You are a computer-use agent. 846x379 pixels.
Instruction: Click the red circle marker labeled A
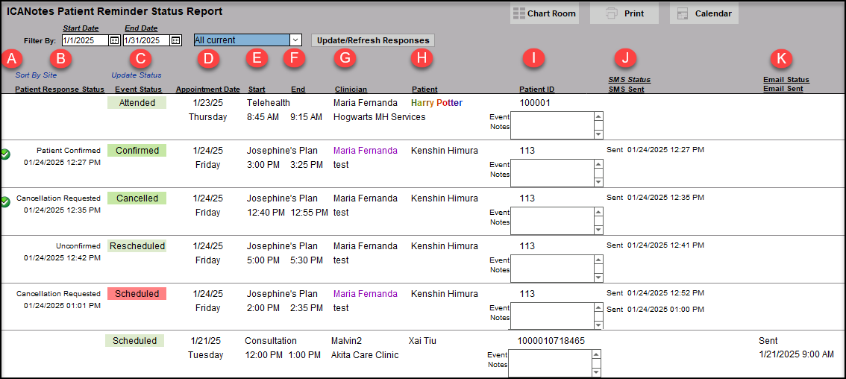point(13,58)
